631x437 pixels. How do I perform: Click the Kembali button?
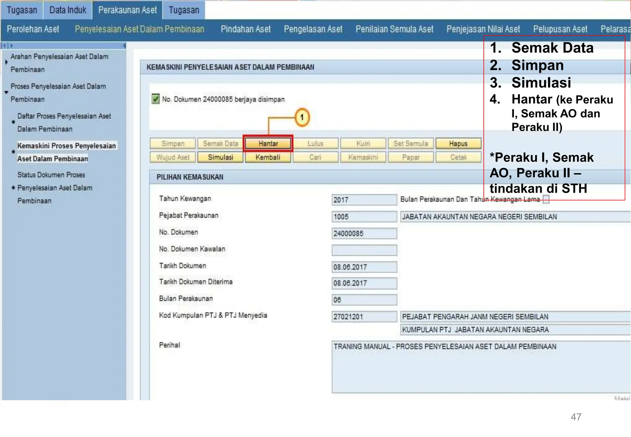268,157
